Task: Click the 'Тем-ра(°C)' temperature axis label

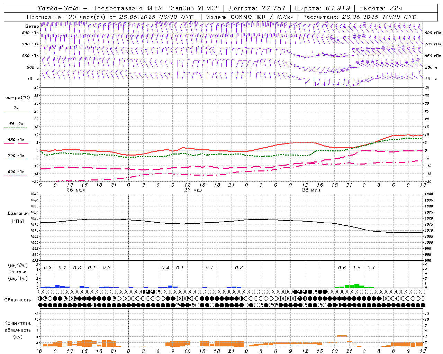Action: coord(16,98)
